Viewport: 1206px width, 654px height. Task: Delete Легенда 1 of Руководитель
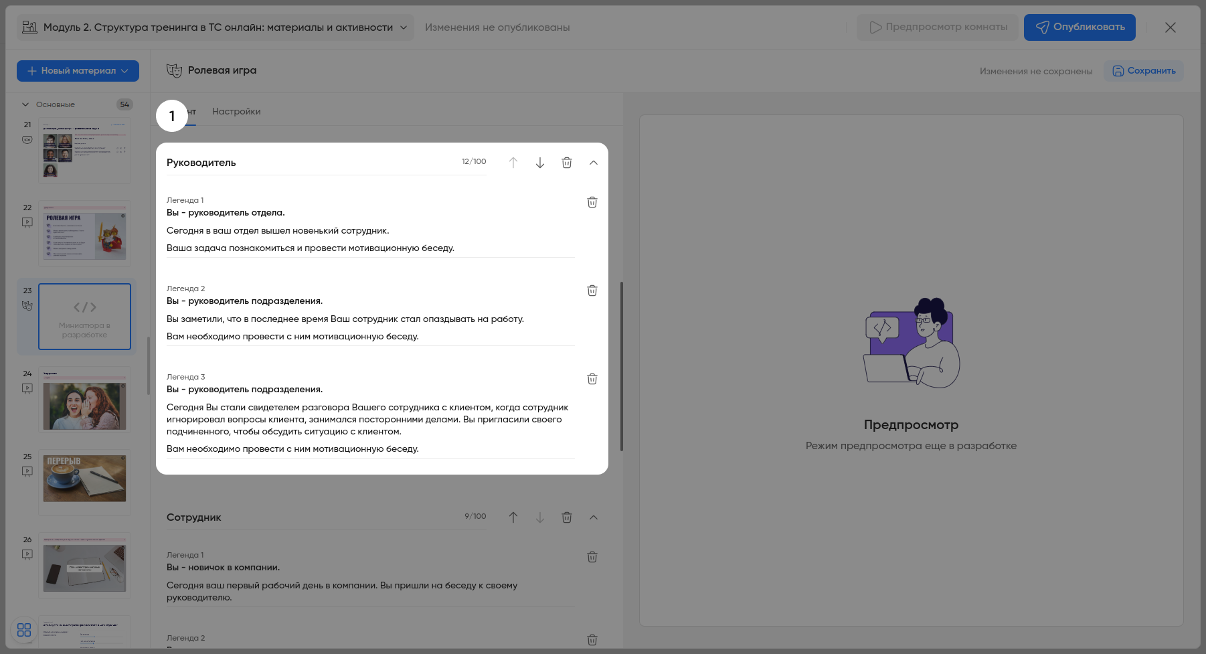coord(592,202)
